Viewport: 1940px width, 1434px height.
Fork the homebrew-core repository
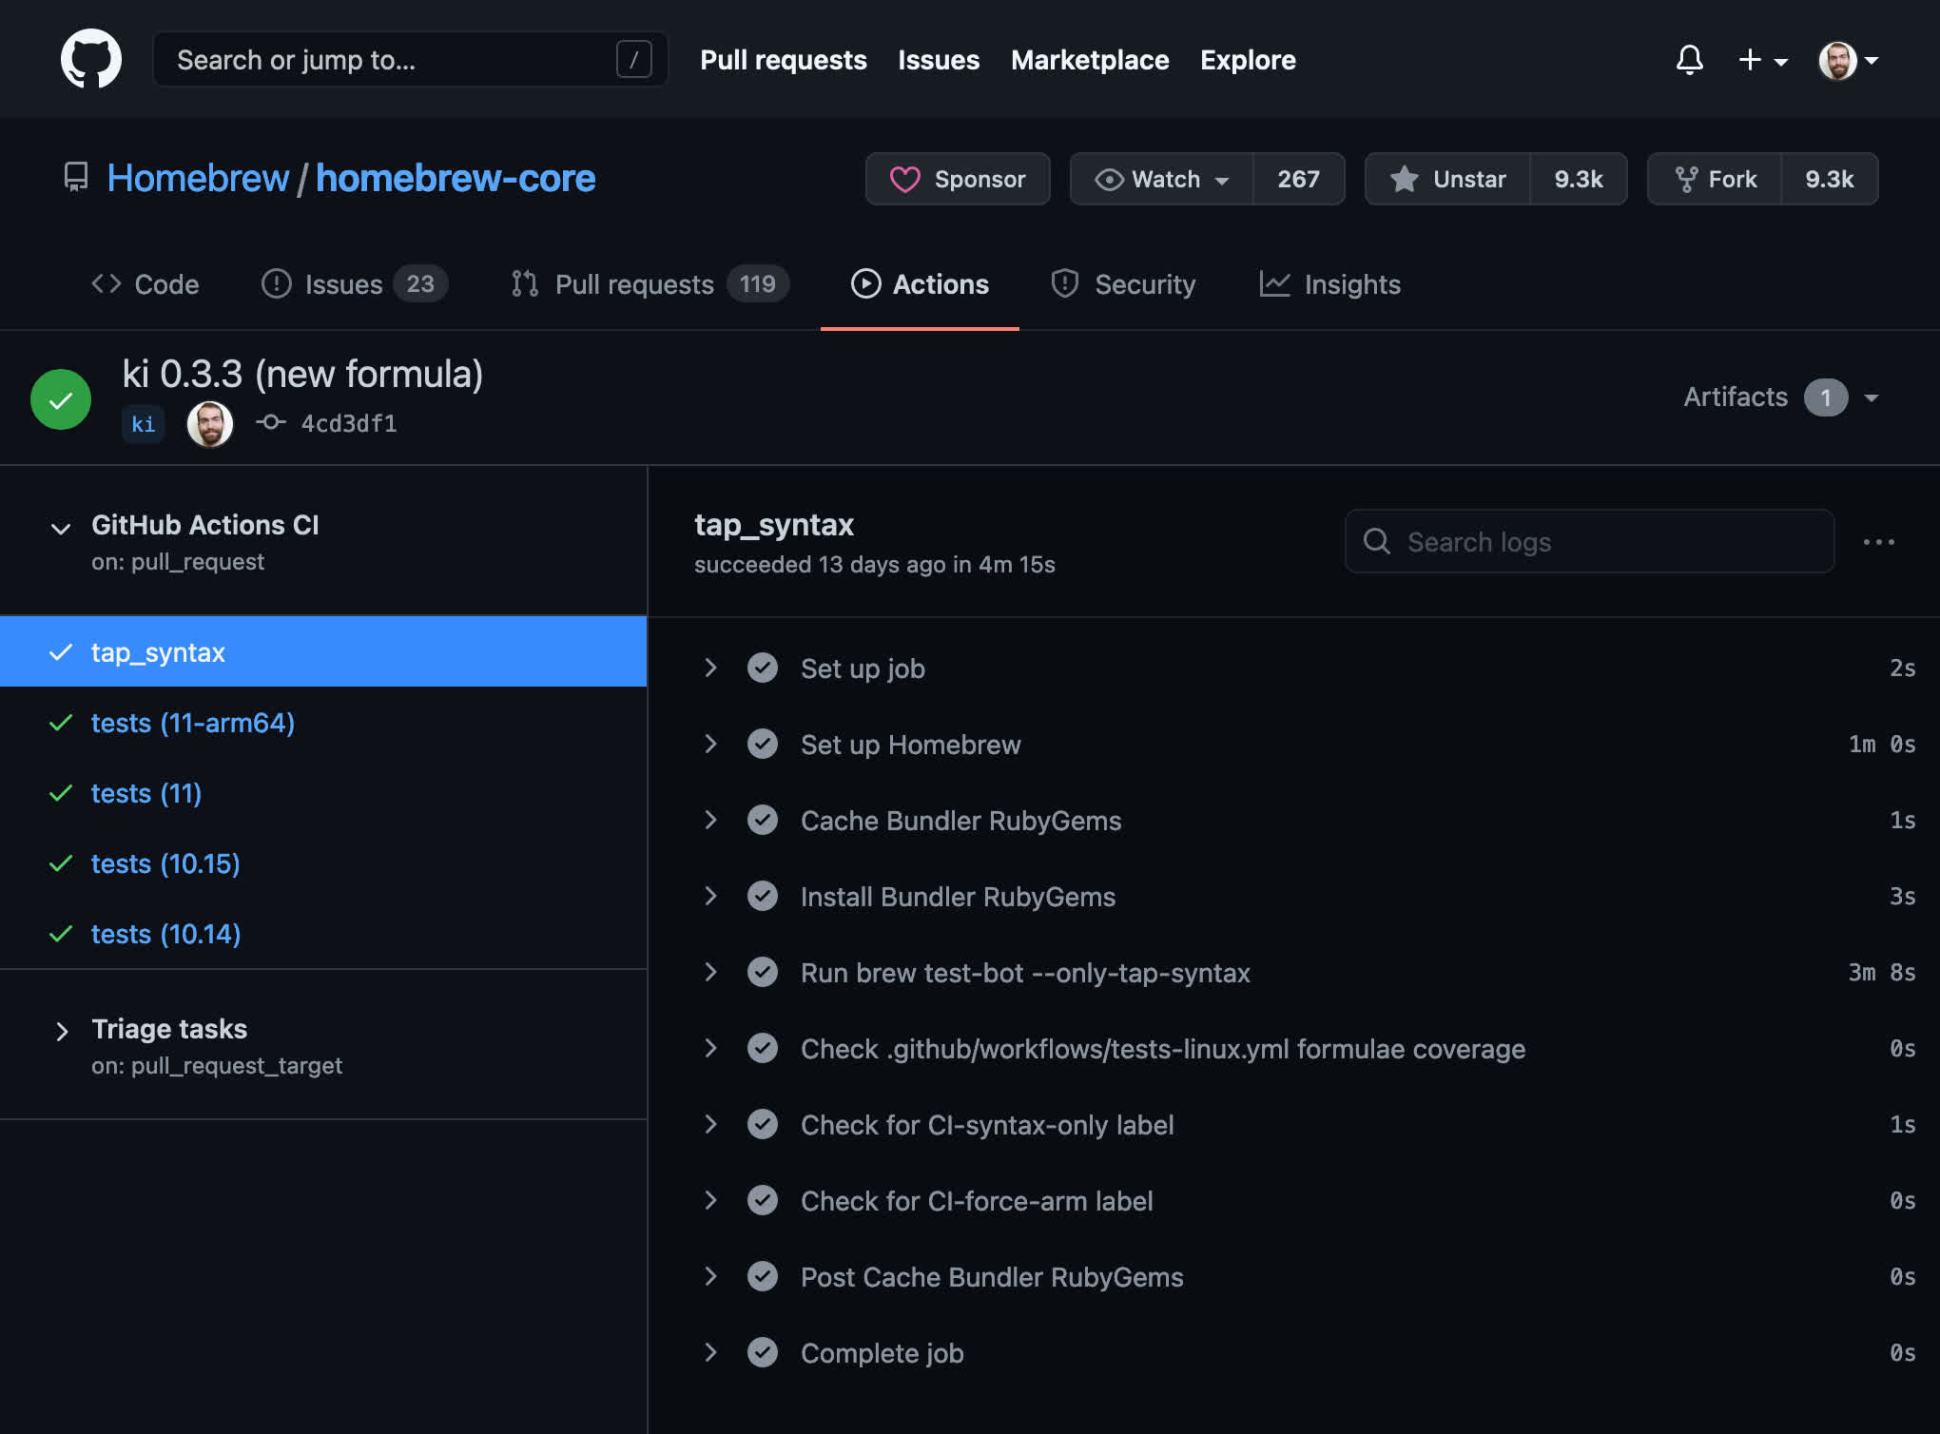(x=1716, y=179)
